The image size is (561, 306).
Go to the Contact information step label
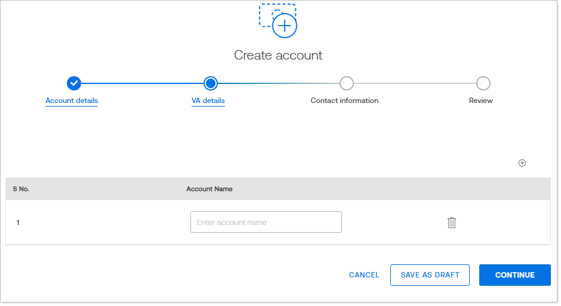[344, 101]
